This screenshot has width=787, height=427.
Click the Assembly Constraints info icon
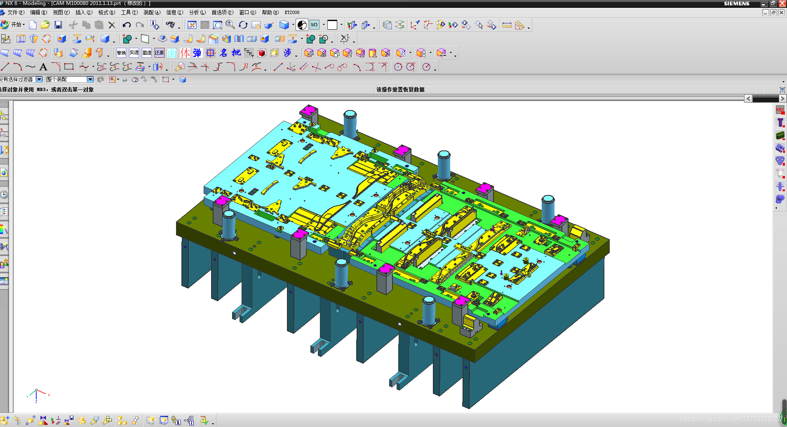(x=176, y=420)
